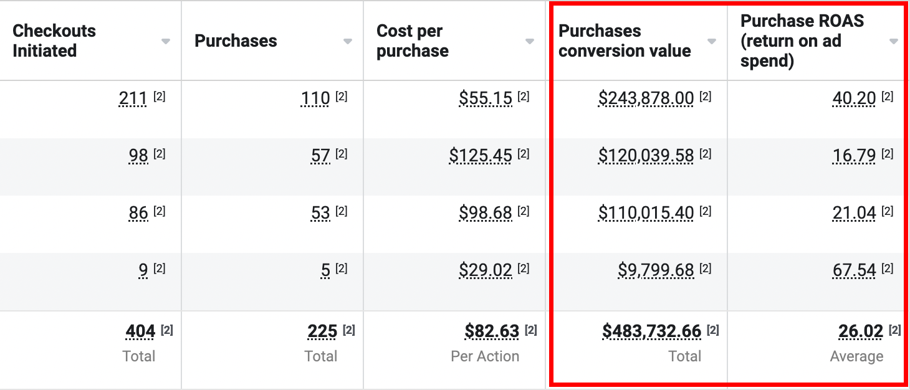The height and width of the screenshot is (390, 910).
Task: Click the 211 checkouts value
Action: (x=133, y=98)
